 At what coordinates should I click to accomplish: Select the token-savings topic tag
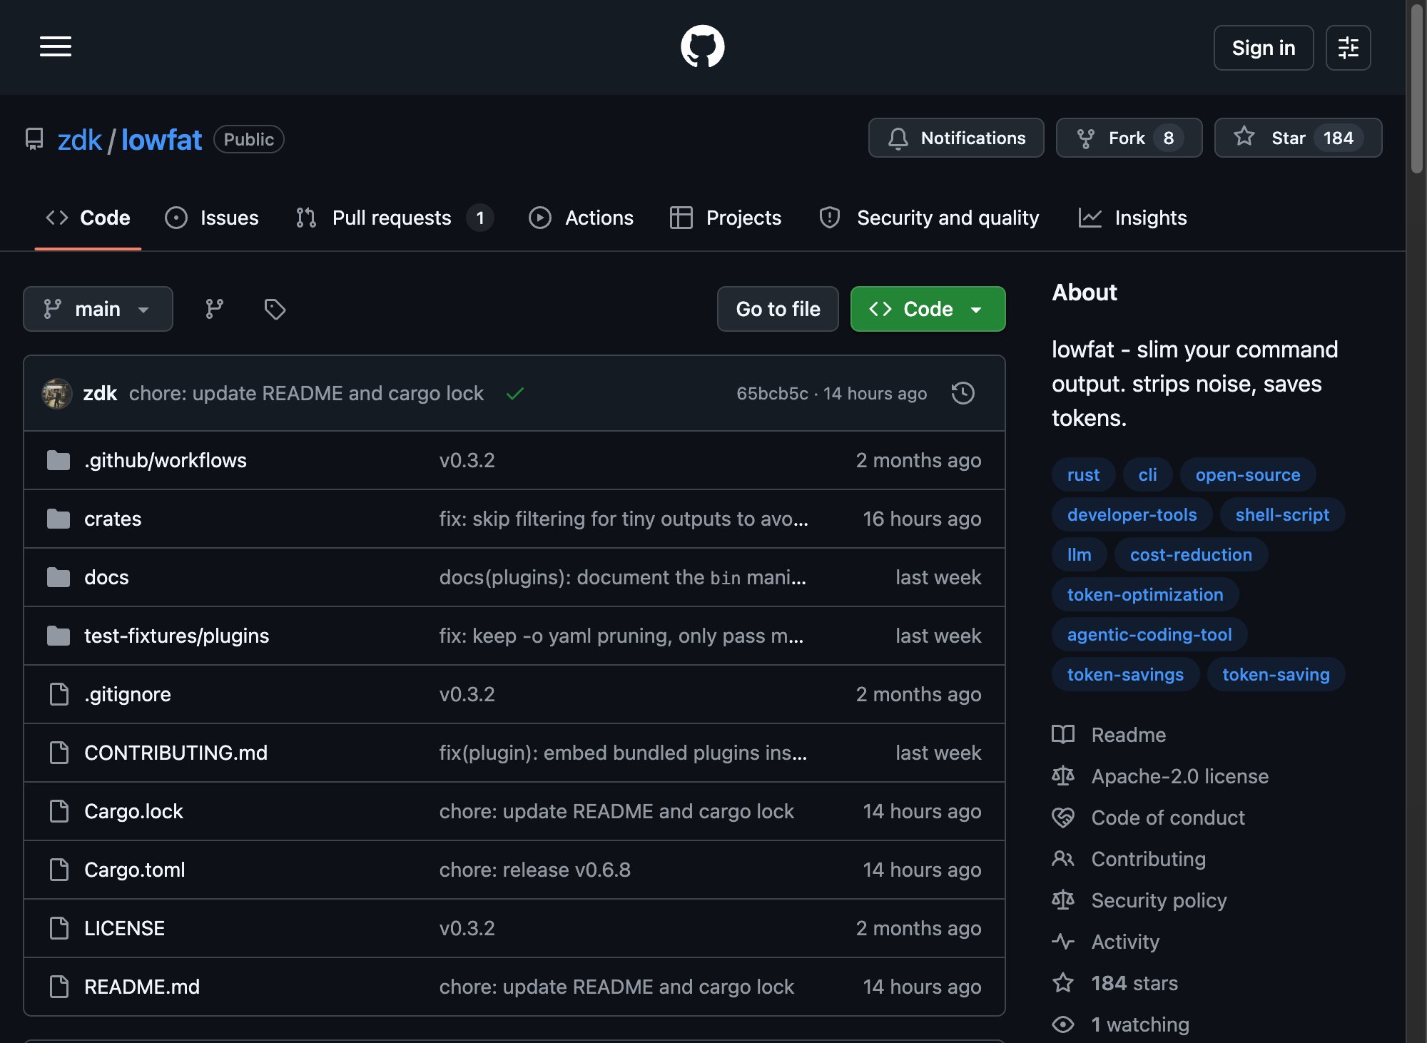click(1125, 674)
